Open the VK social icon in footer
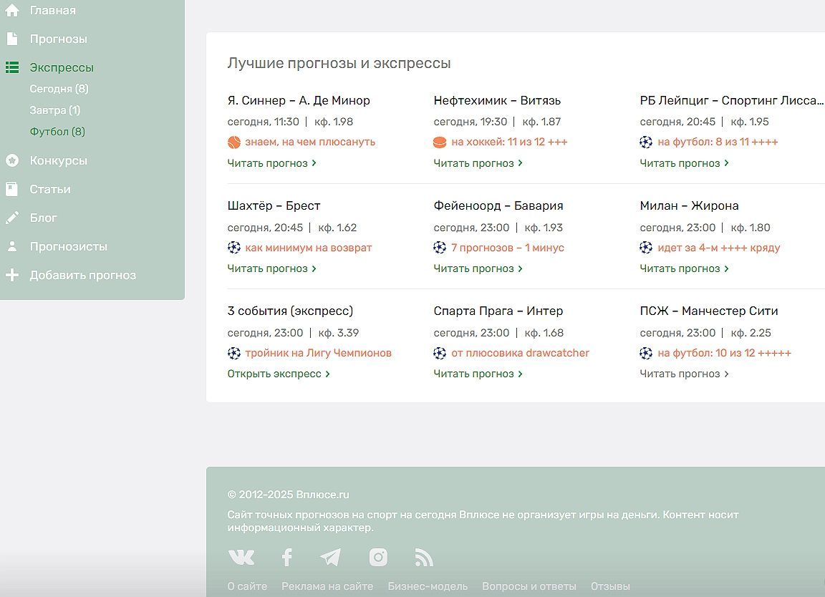 click(241, 557)
